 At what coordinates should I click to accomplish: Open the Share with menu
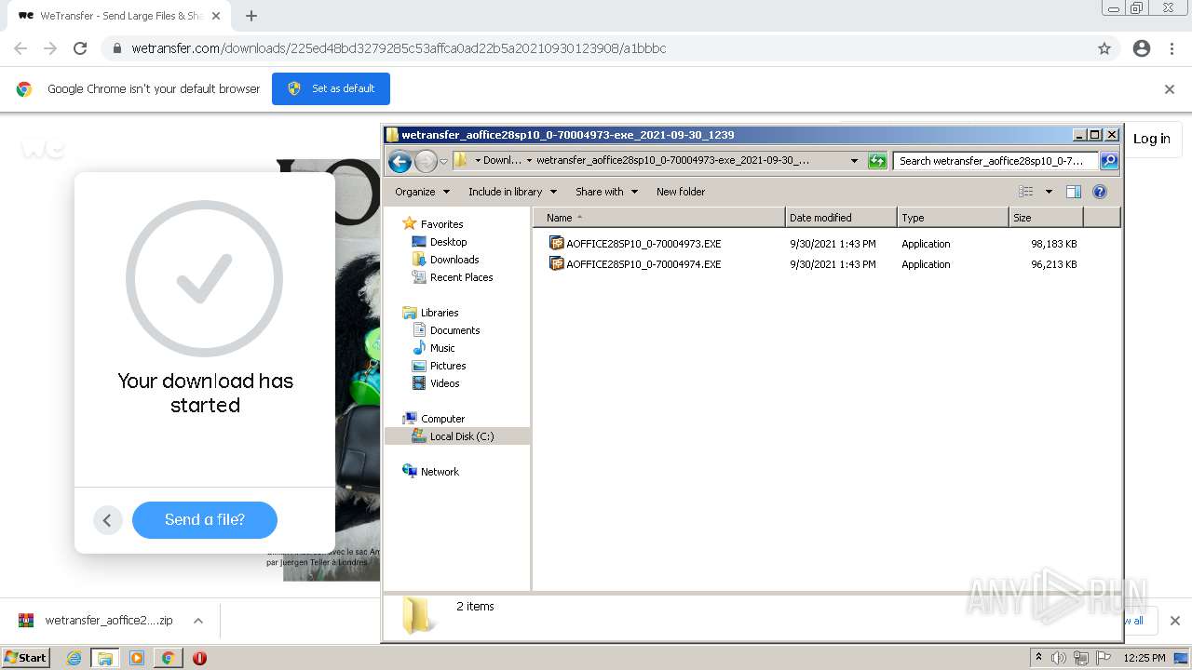click(x=606, y=192)
